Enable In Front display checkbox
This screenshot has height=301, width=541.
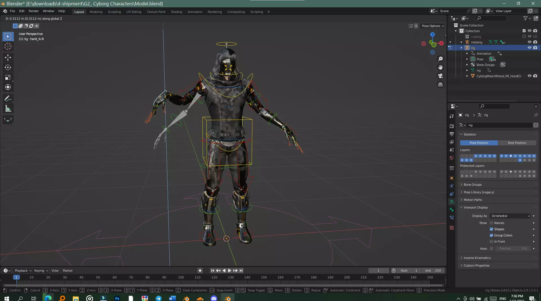491,242
